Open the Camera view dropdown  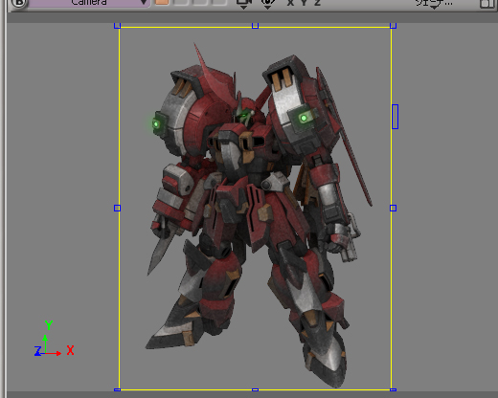89,3
